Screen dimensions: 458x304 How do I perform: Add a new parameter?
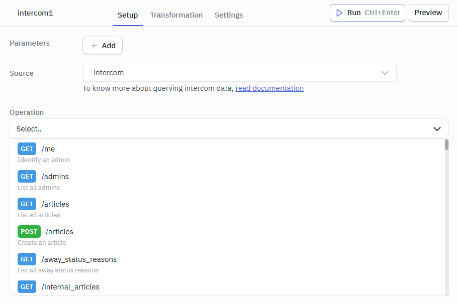click(103, 46)
